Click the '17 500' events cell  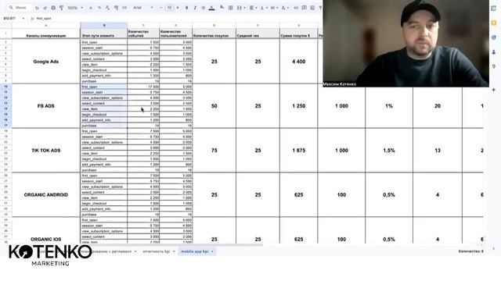(x=143, y=87)
